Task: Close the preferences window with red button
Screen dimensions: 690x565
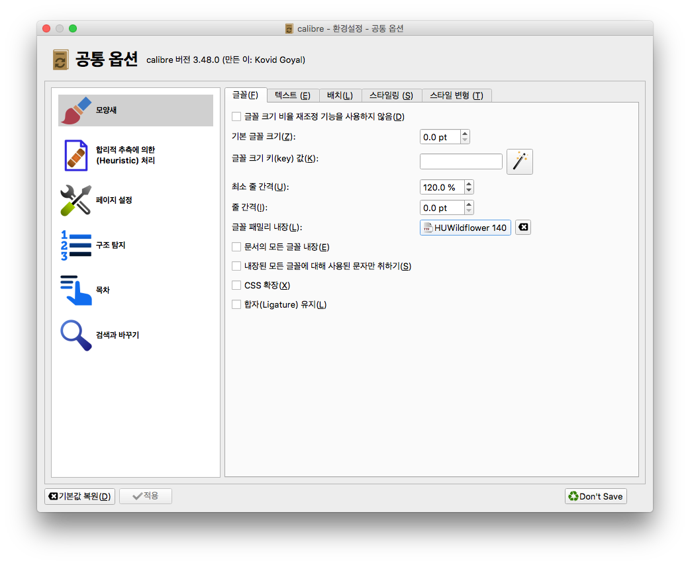Action: [x=46, y=28]
